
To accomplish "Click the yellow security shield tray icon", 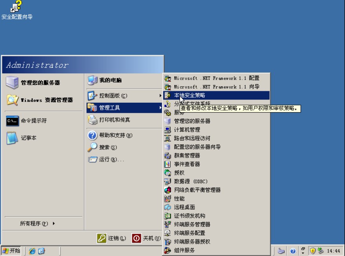I will (313, 251).
